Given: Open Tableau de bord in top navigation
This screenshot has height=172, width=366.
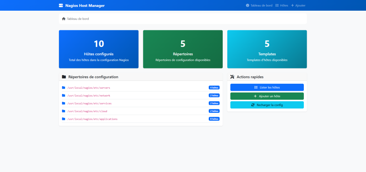Looking at the screenshot, I should coord(259,5).
